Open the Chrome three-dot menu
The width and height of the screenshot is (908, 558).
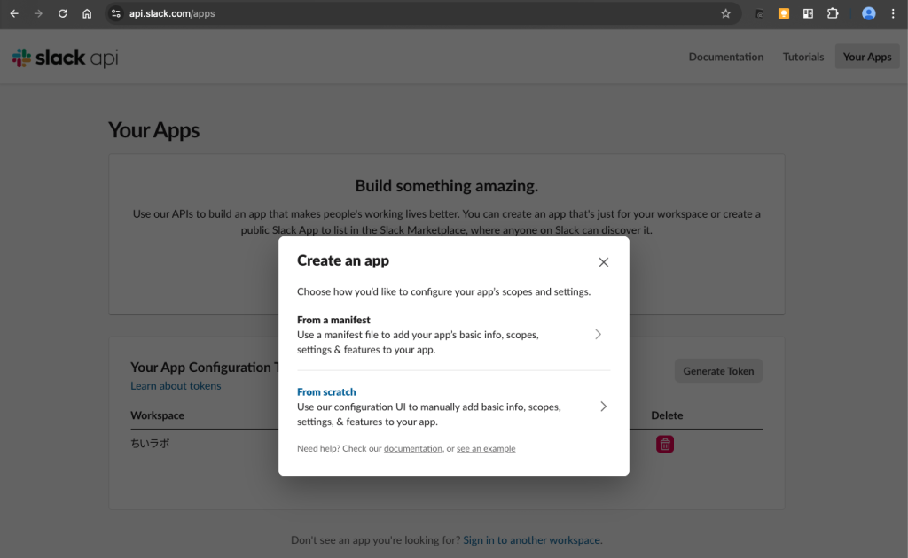[893, 13]
